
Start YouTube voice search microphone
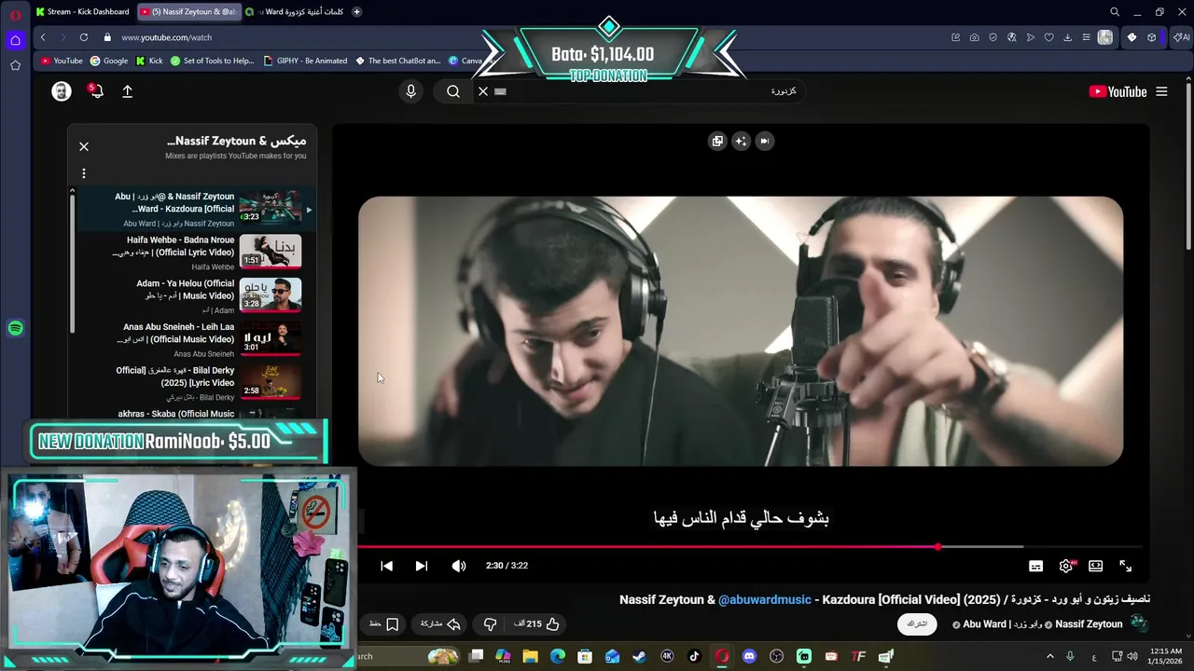point(410,91)
